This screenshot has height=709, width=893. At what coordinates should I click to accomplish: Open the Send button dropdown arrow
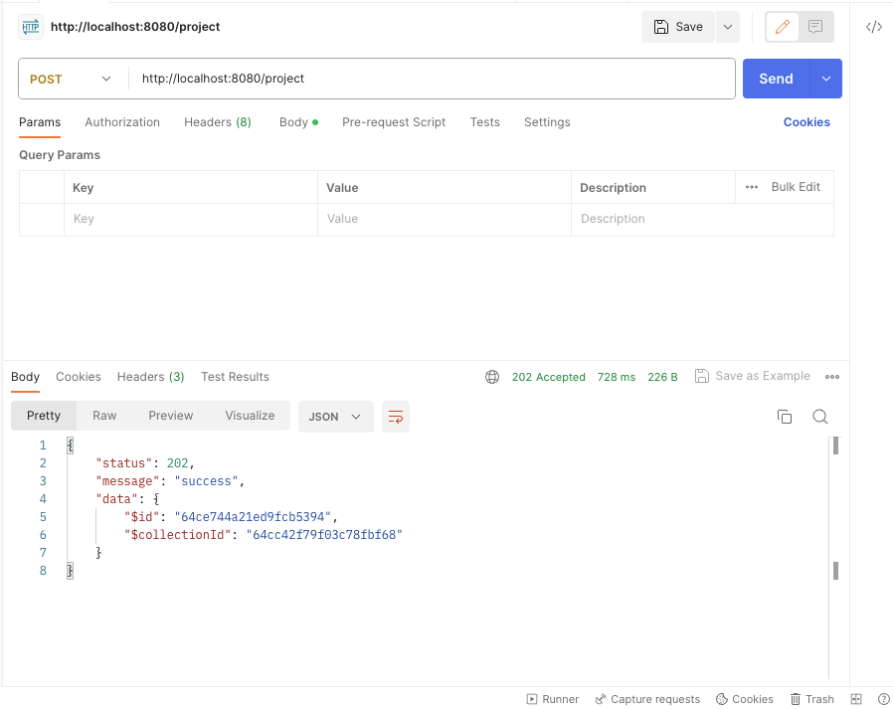click(825, 79)
